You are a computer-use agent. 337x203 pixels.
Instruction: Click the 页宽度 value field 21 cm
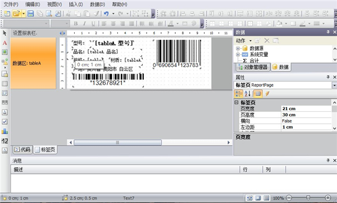tap(306, 109)
